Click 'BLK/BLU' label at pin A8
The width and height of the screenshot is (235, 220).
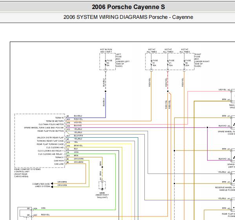(x=78, y=116)
